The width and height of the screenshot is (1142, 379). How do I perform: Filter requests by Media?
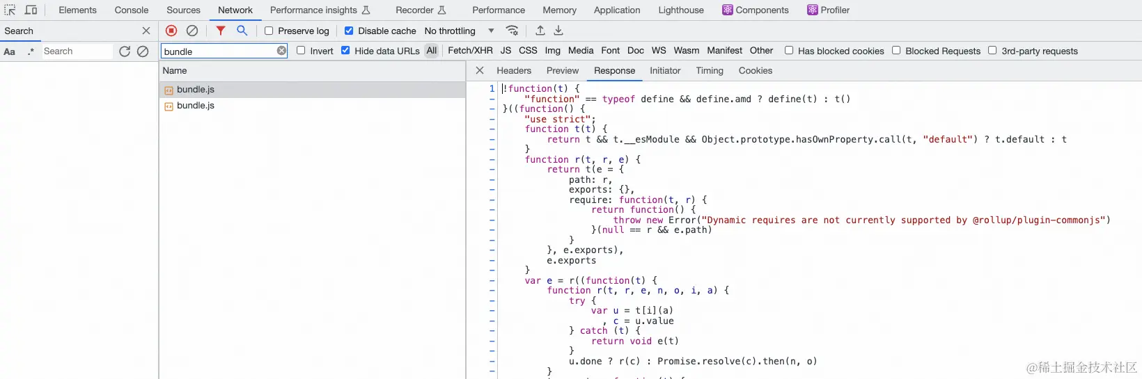pos(581,50)
